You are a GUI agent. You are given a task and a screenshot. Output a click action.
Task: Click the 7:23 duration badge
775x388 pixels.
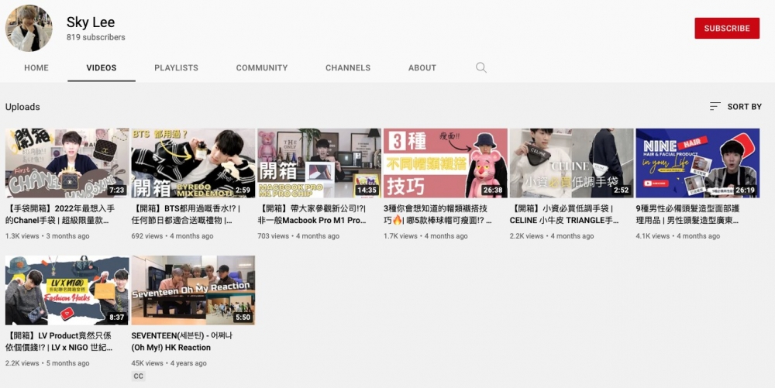click(117, 190)
